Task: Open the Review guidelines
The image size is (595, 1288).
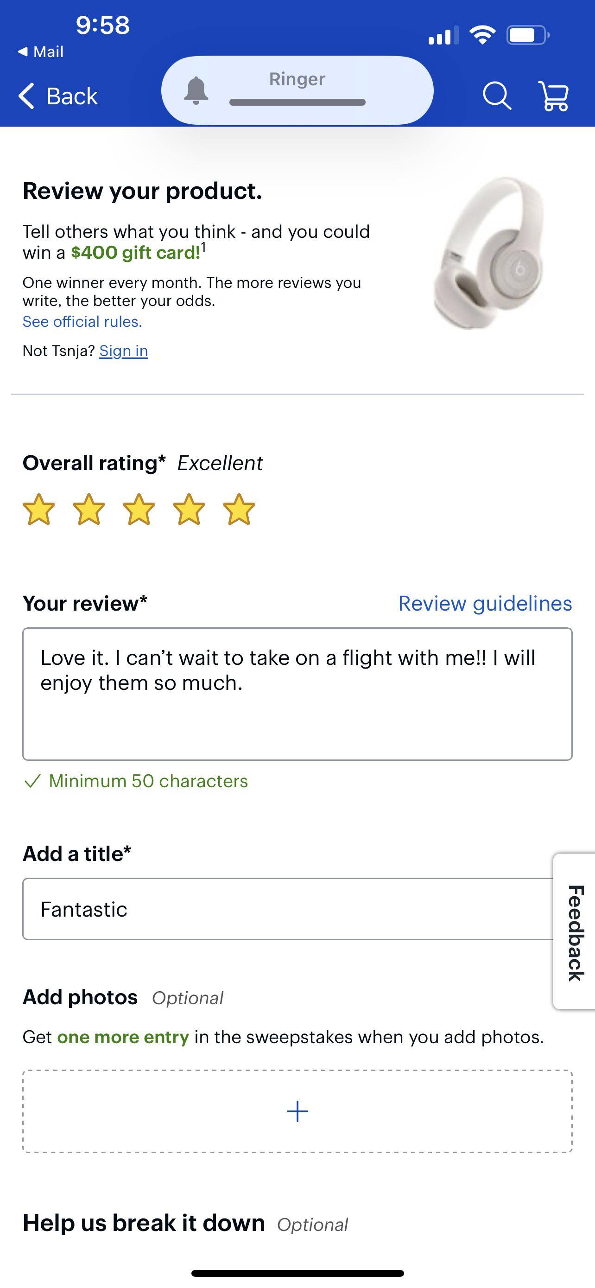Action: [x=485, y=603]
